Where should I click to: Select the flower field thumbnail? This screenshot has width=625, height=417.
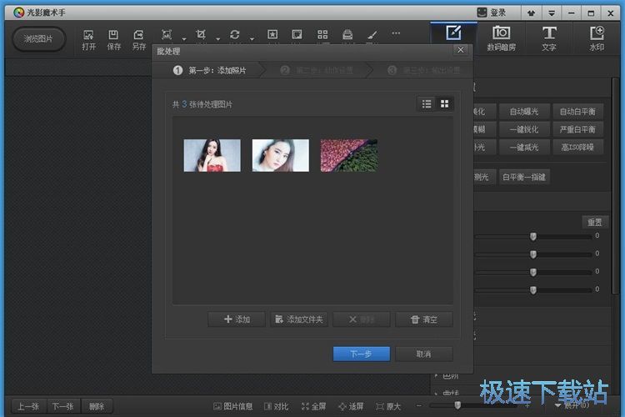click(x=348, y=155)
